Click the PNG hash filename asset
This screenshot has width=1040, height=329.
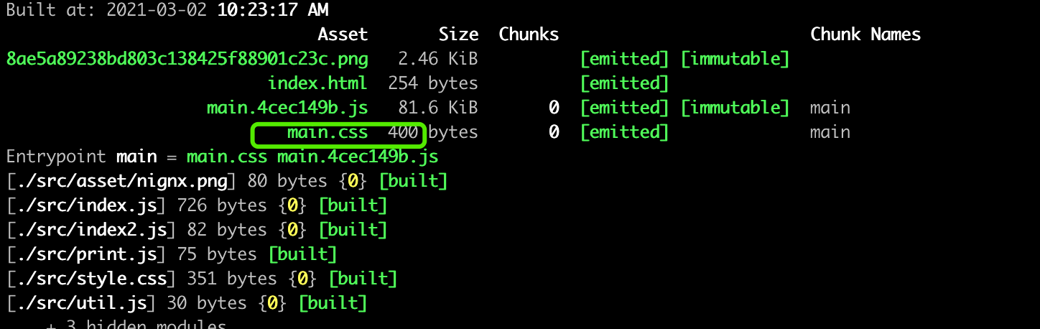click(187, 59)
